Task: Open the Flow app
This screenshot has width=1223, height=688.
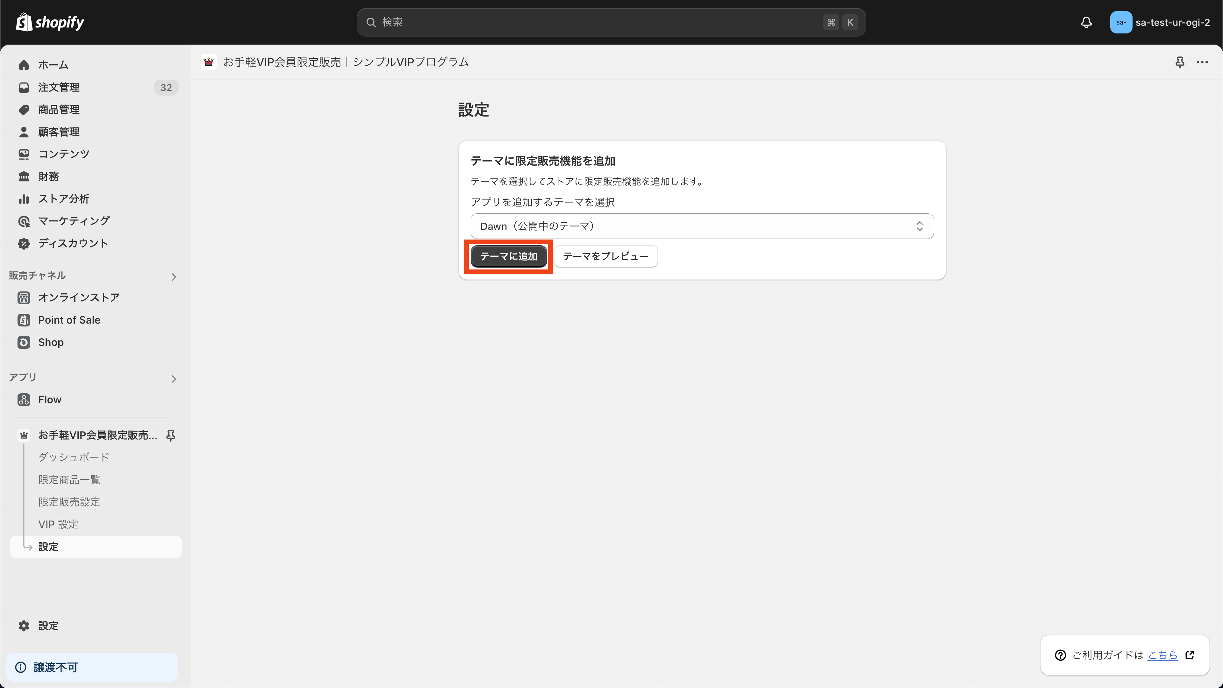Action: pyautogui.click(x=49, y=399)
